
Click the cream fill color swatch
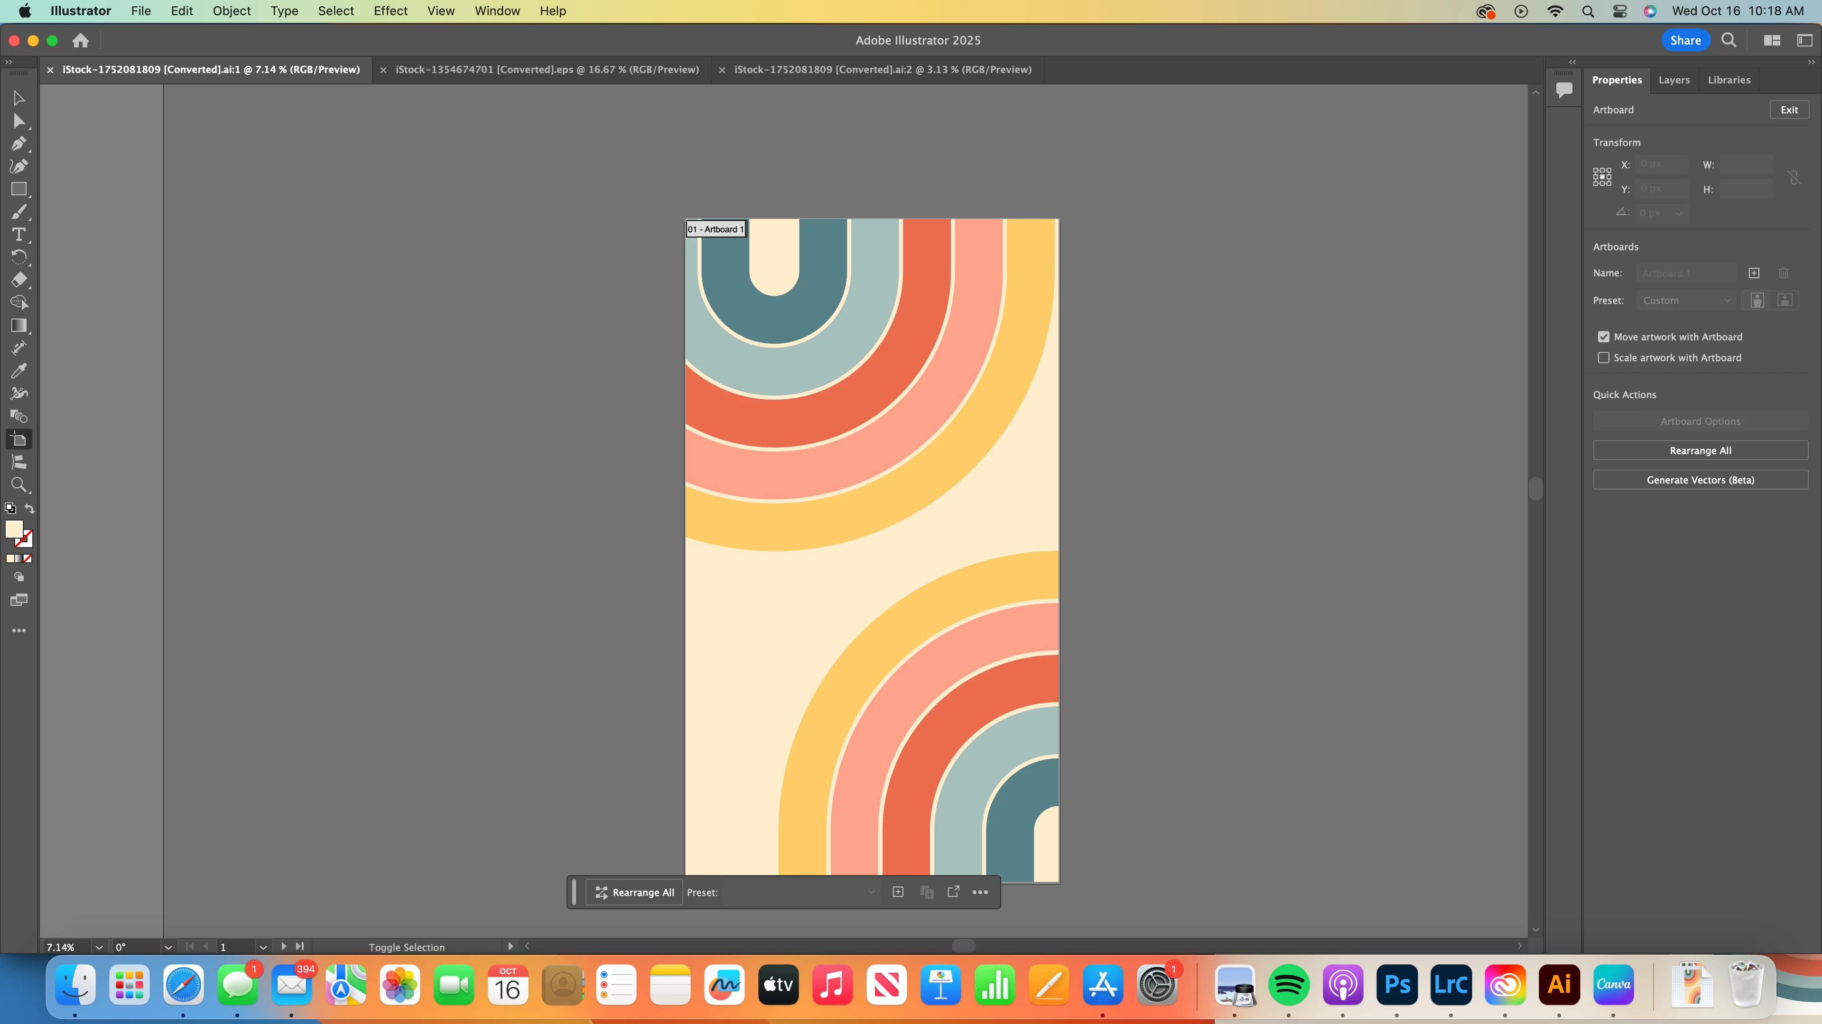(x=13, y=529)
